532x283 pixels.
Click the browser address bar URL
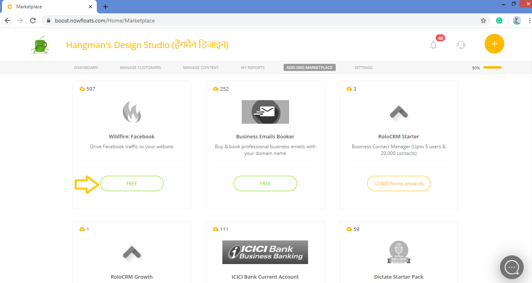pos(105,20)
